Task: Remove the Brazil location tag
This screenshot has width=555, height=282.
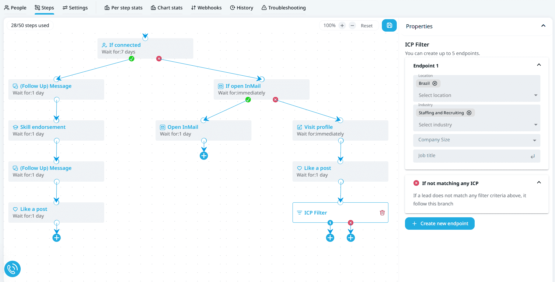Action: pyautogui.click(x=435, y=83)
